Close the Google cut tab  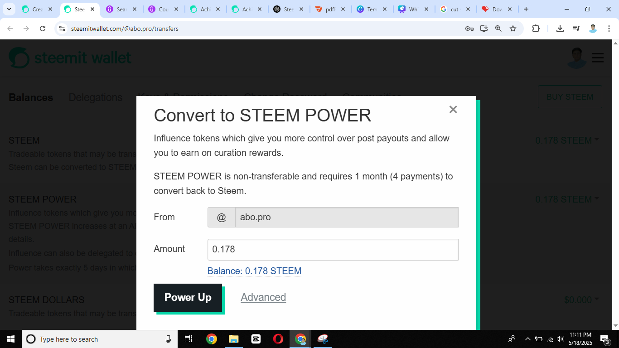468,9
